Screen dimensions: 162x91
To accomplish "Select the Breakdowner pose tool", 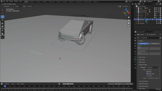I will point(3,37).
